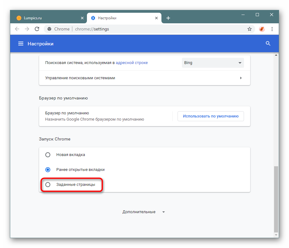Open a new tab with plus button
289x248 pixels.
(x=168, y=18)
